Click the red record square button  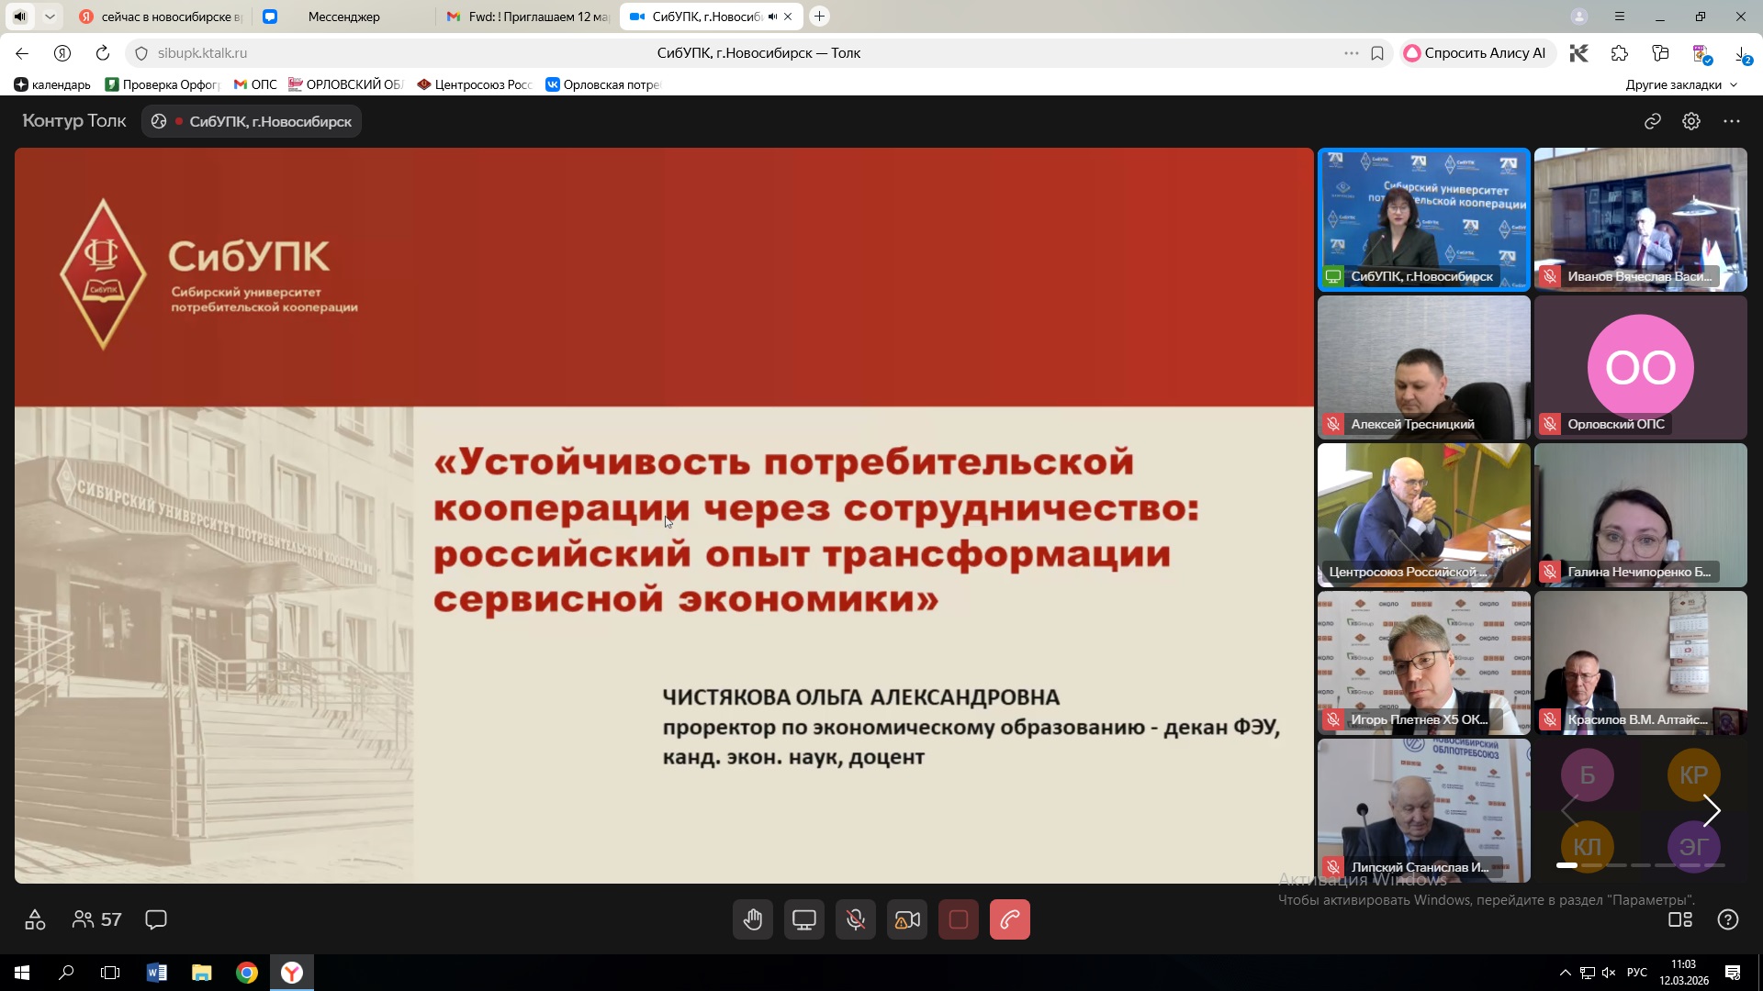pos(959,919)
